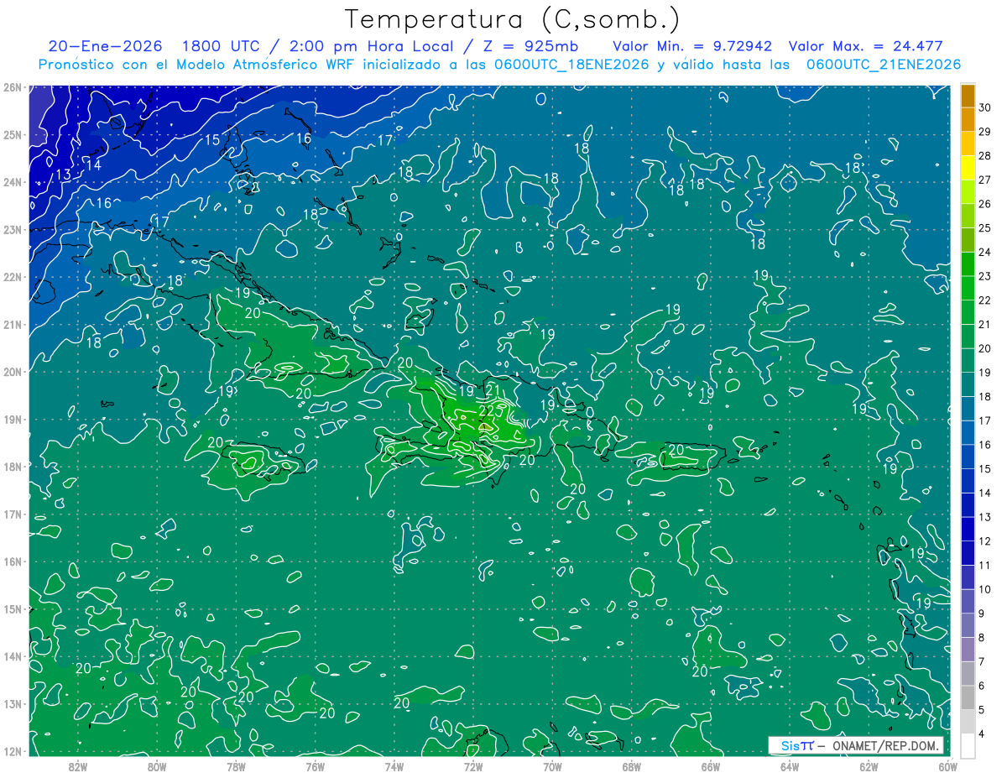Click the "15" contour label on map
This screenshot has width=1007, height=778.
[x=212, y=140]
